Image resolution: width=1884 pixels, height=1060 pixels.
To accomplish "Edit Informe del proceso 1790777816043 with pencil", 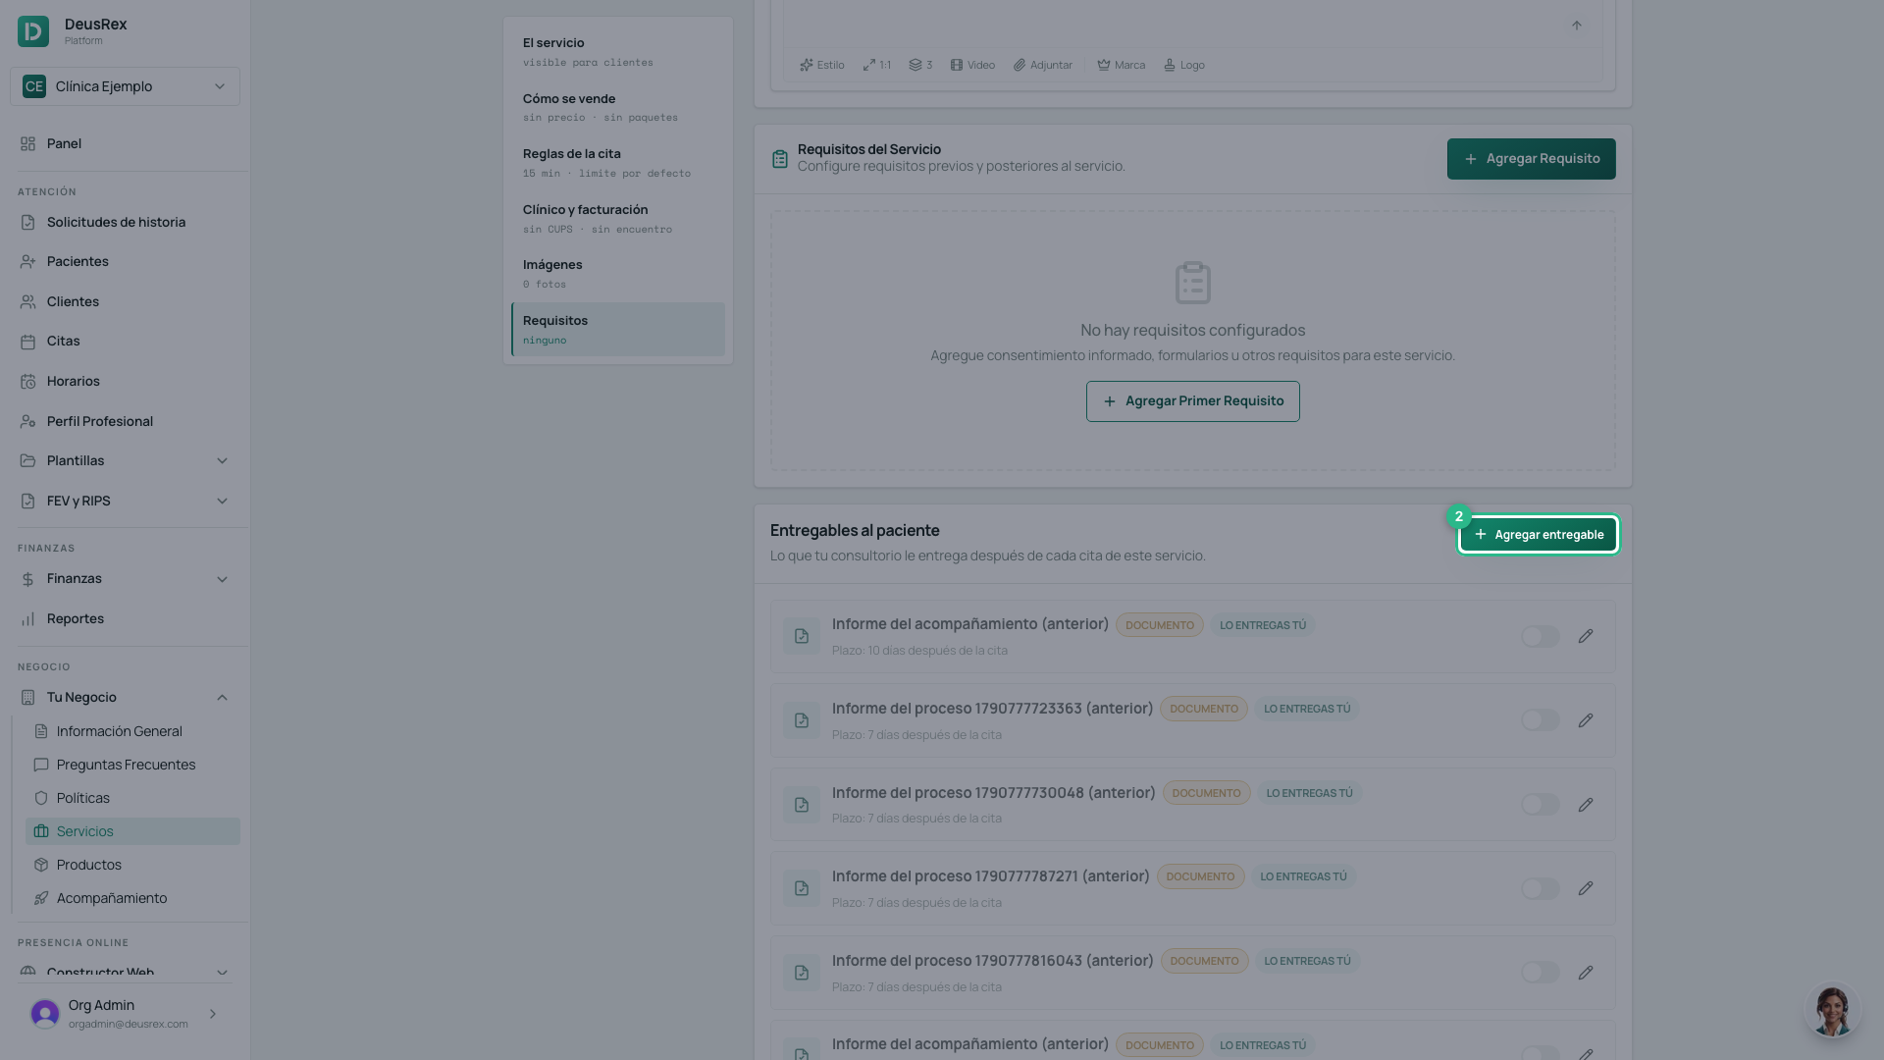I will pyautogui.click(x=1586, y=973).
